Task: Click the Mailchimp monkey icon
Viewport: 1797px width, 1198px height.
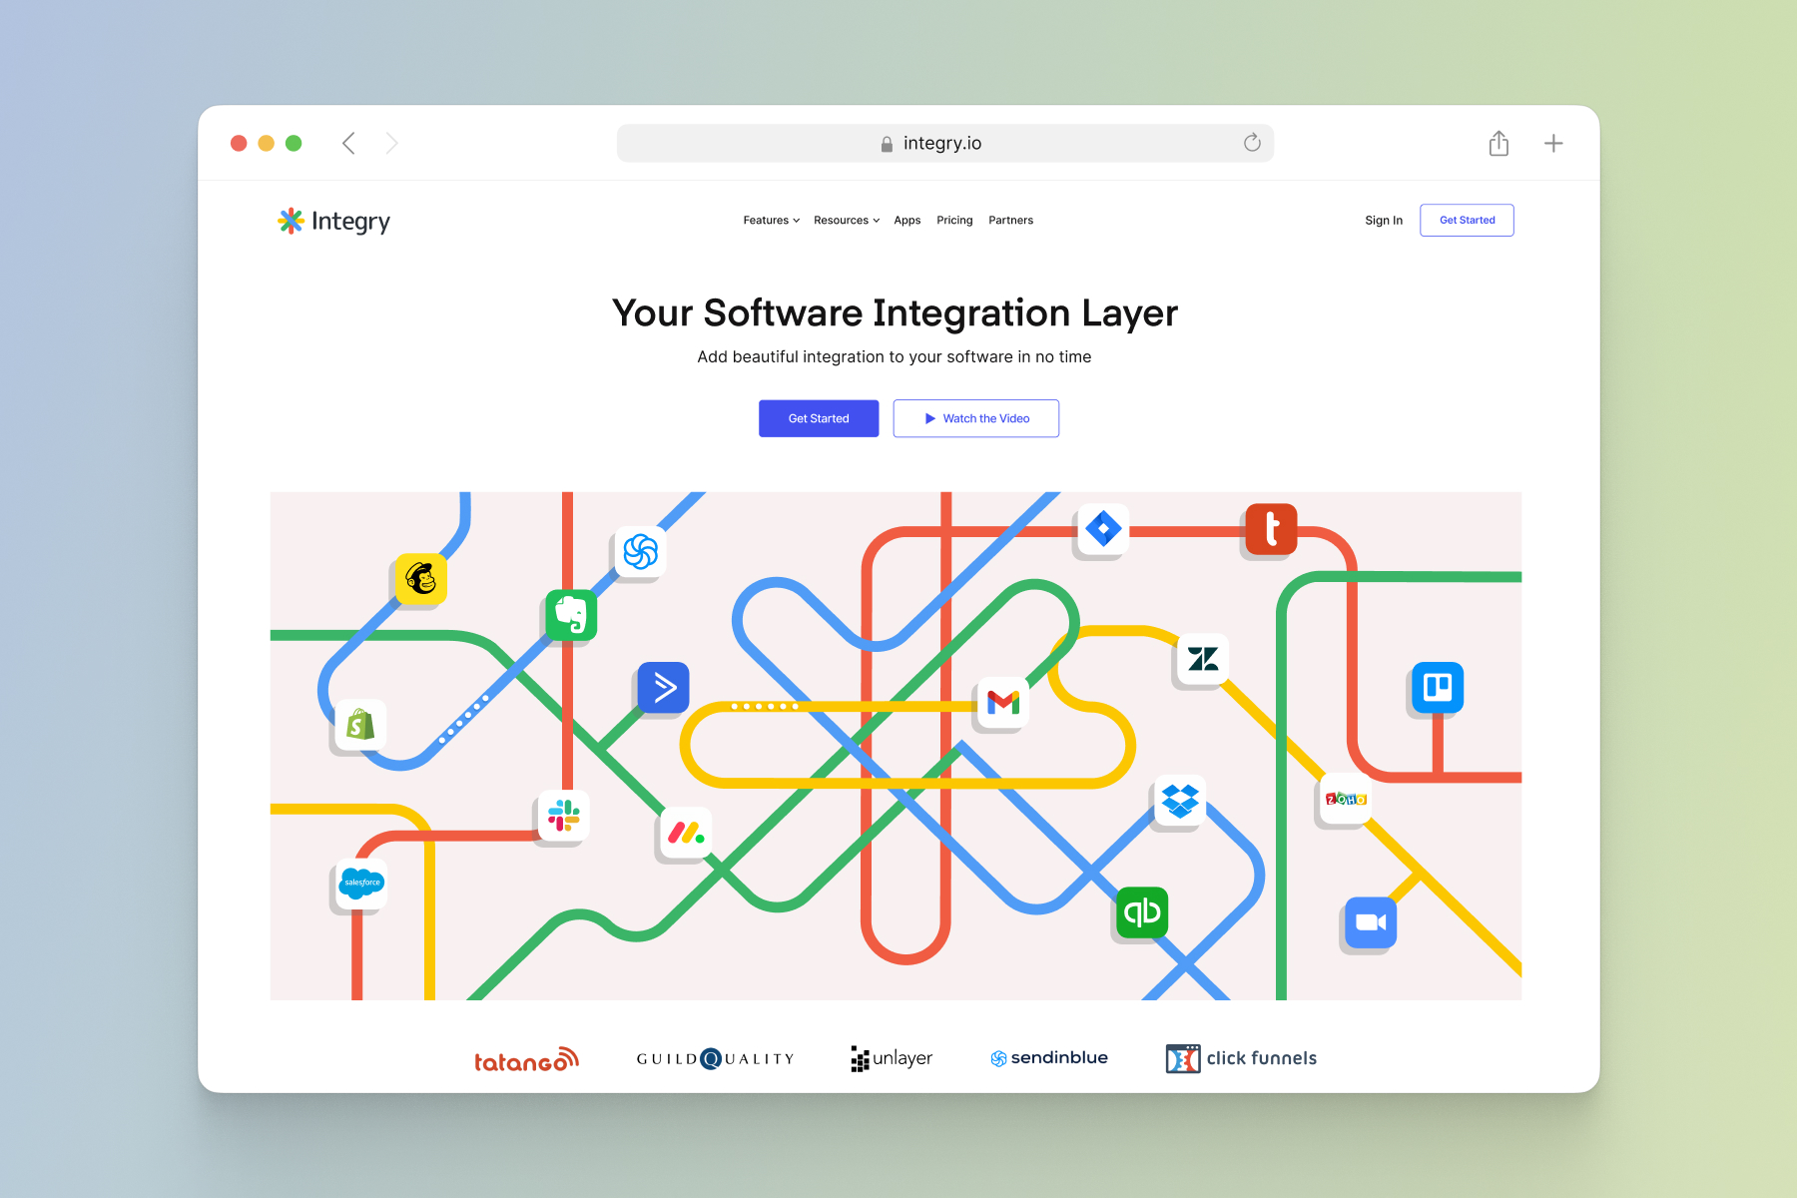Action: coord(420,579)
